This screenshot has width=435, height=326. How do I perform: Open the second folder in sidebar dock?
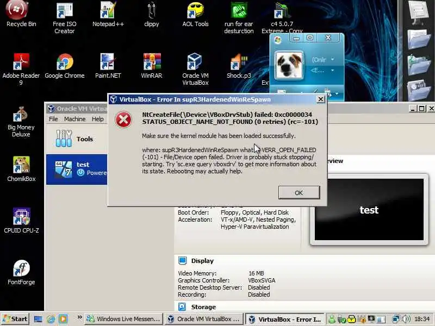pyautogui.click(x=419, y=65)
